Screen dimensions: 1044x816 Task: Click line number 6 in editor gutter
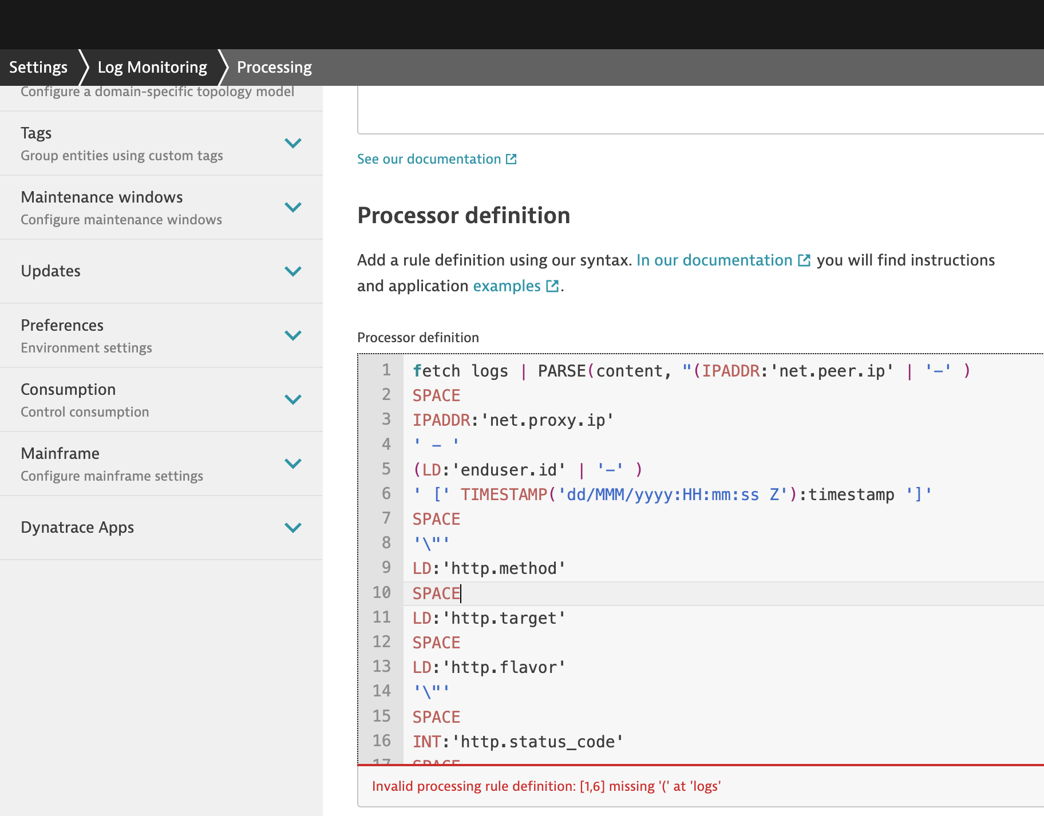tap(386, 493)
